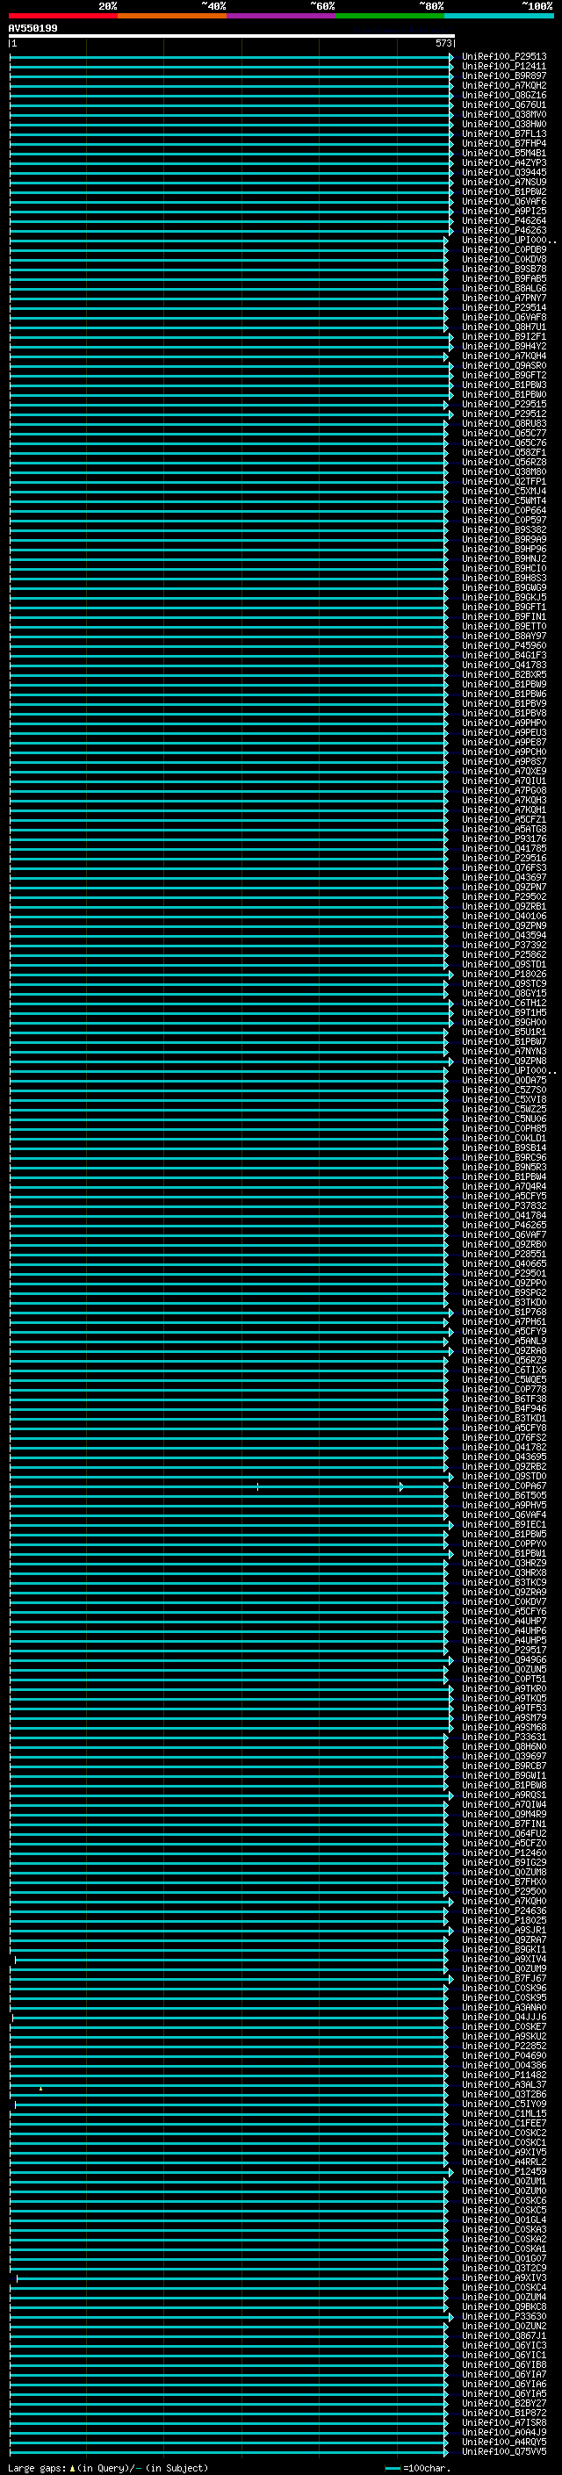Click UniRef100_Q39445 label
The height and width of the screenshot is (2475, 562).
click(x=503, y=172)
